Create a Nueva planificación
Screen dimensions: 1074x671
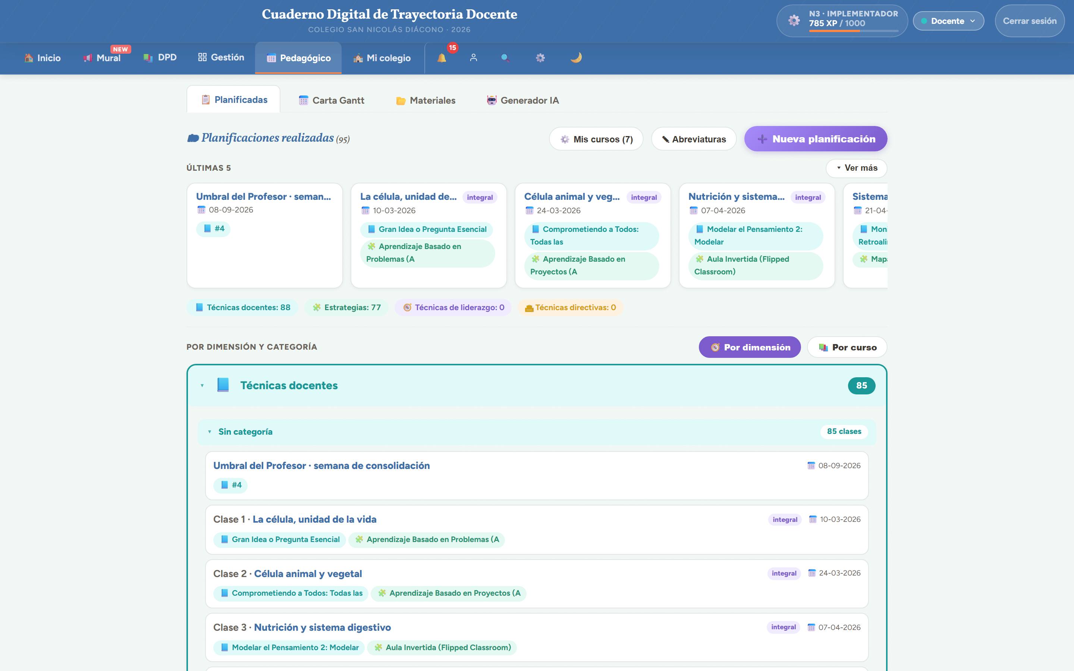(816, 139)
